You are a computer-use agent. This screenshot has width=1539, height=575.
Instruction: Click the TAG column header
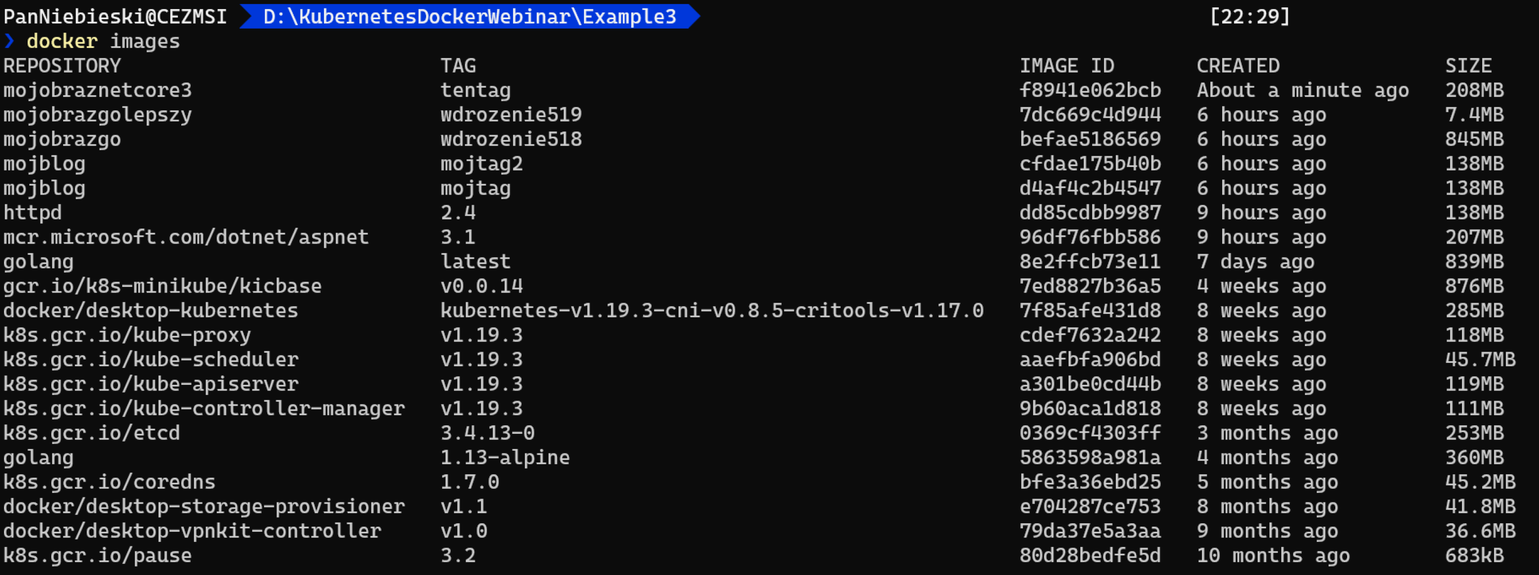pos(458,65)
